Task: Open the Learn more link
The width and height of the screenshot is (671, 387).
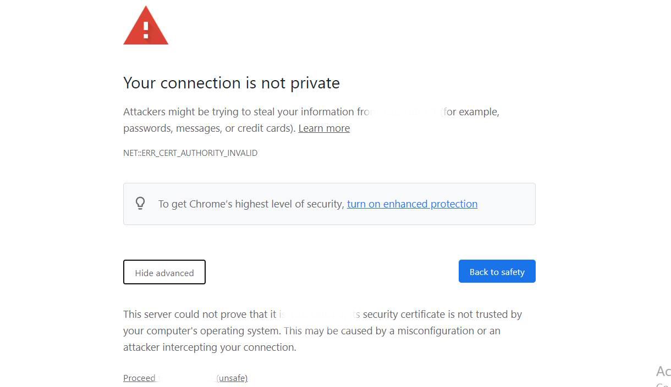Action: point(324,128)
